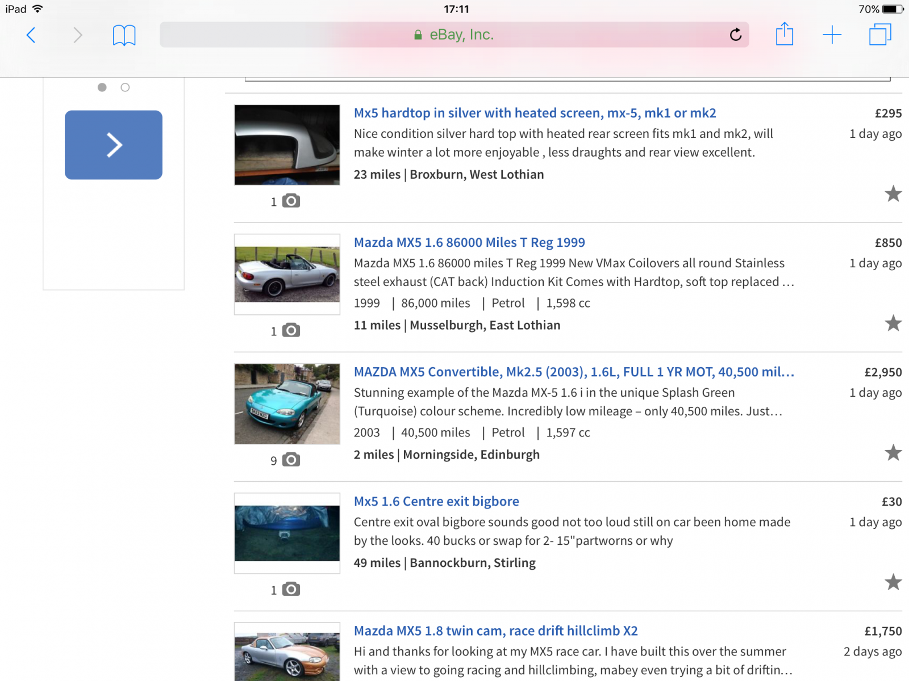Tap camera icon under bigbore exhaust photo
The image size is (909, 681).
coord(291,589)
